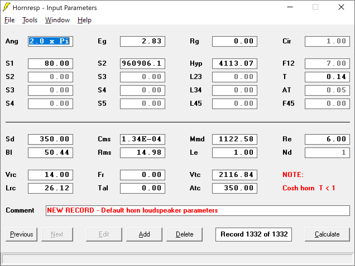355x266 pixels.
Task: Click the S3 field in the L23 row
Action: (x=143, y=77)
